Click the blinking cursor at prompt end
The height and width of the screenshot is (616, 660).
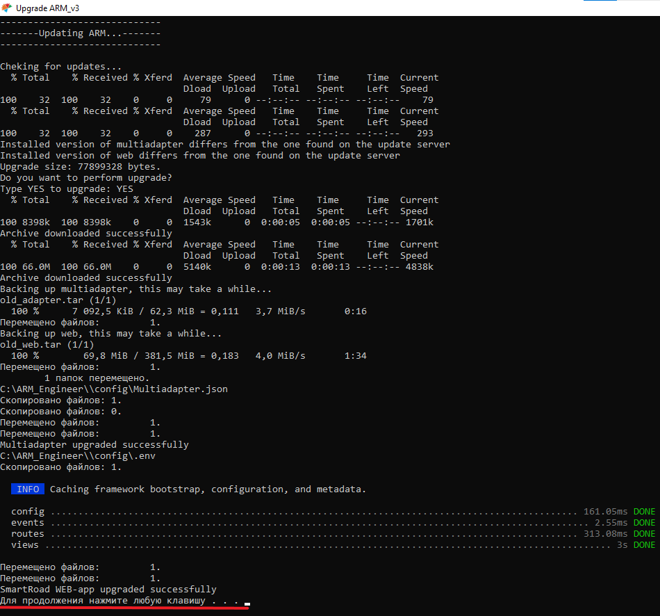[x=247, y=603]
